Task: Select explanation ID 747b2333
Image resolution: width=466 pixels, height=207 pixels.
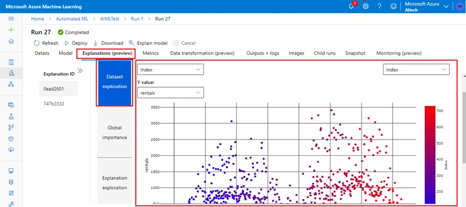Action: click(59, 103)
